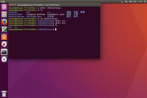
Task: Click the 音乐 folder name
Action: (76, 16)
